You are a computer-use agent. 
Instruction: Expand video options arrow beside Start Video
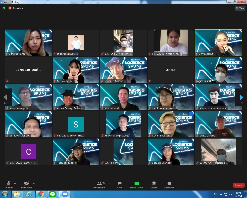(x=34, y=183)
